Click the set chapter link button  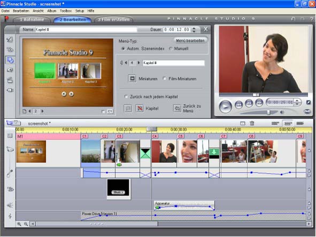click(128, 108)
